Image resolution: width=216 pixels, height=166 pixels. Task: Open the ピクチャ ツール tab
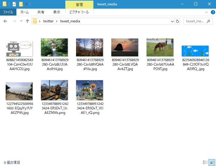[79, 12]
